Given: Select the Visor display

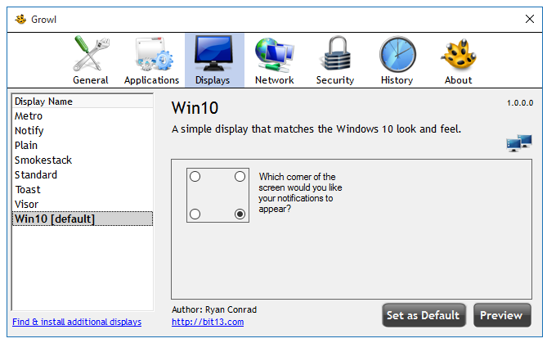Looking at the screenshot, I should click(83, 204).
